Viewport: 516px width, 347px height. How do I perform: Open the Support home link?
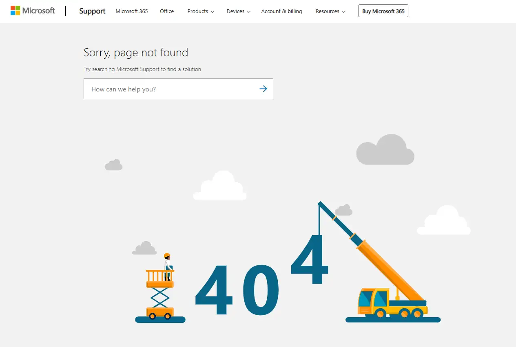[92, 11]
